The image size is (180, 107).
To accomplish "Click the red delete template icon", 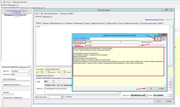I will (164, 39).
